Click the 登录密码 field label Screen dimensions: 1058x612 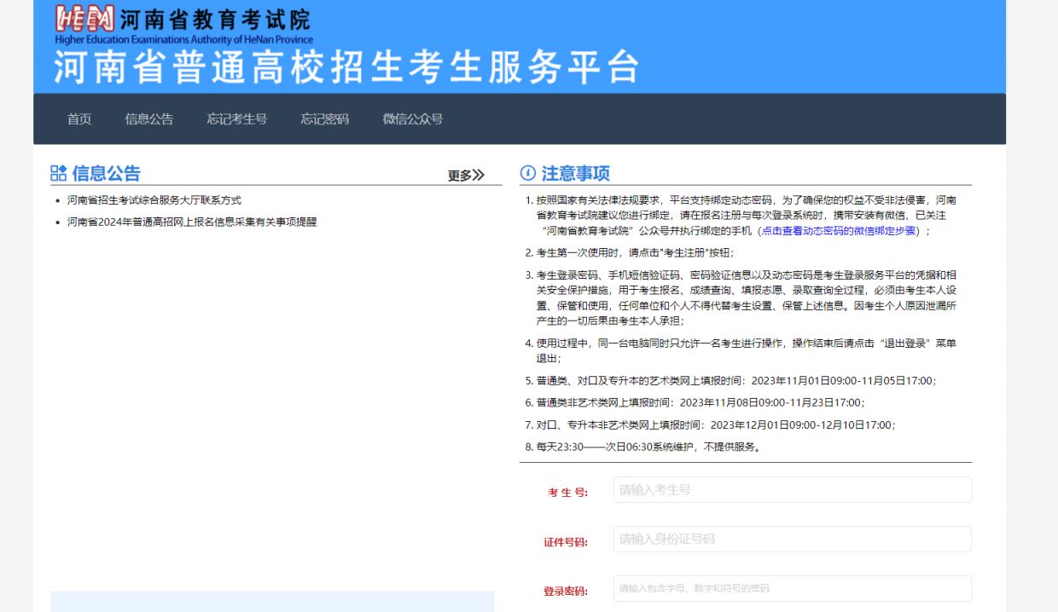coord(566,592)
